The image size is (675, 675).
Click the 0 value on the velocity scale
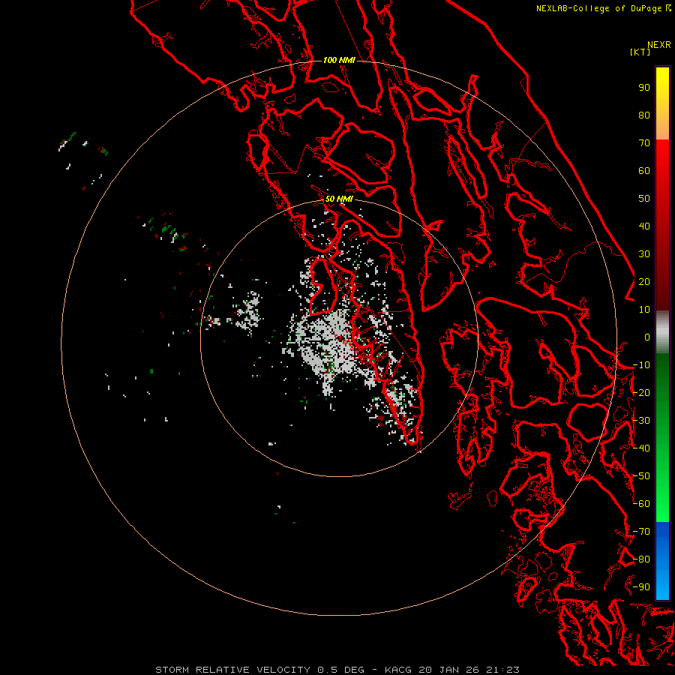coord(647,337)
